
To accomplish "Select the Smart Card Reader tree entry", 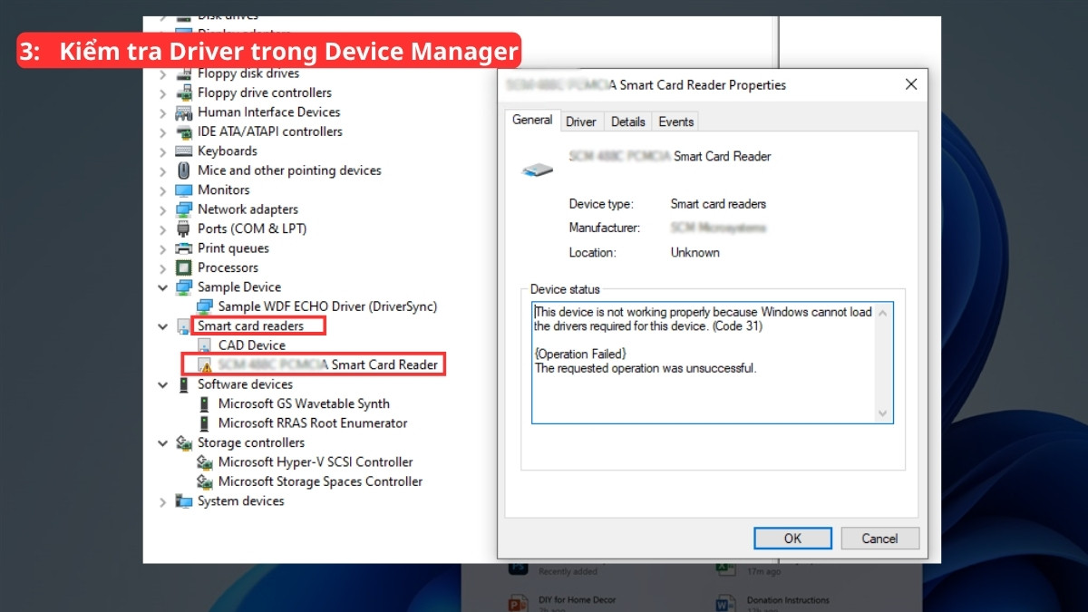I will click(x=328, y=365).
